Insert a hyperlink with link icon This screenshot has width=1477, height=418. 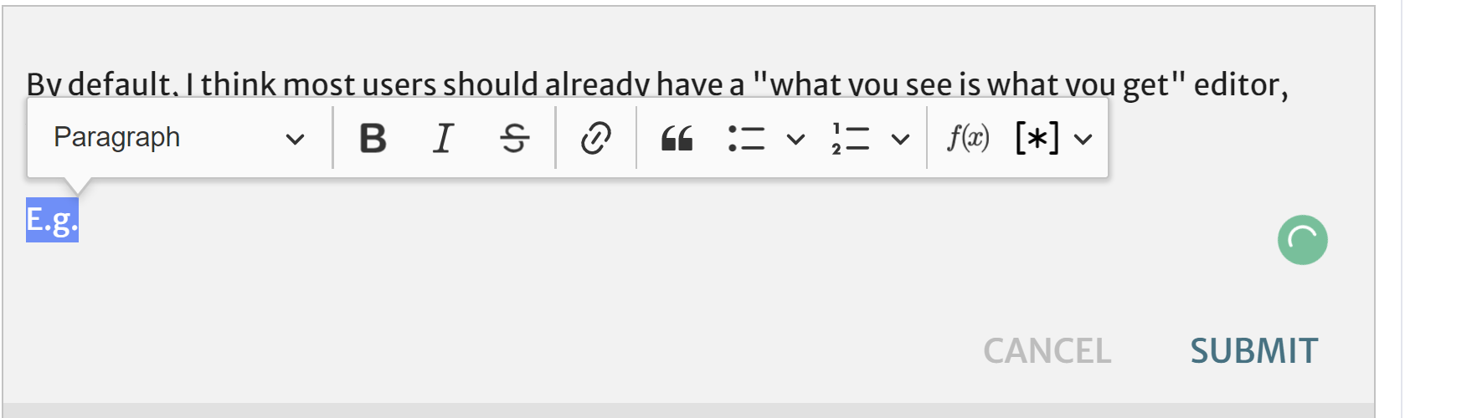595,138
